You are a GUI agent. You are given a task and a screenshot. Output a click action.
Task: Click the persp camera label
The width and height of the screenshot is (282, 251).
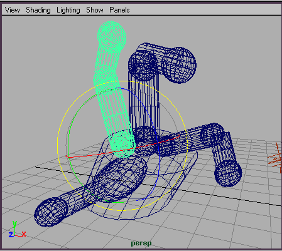(x=141, y=243)
